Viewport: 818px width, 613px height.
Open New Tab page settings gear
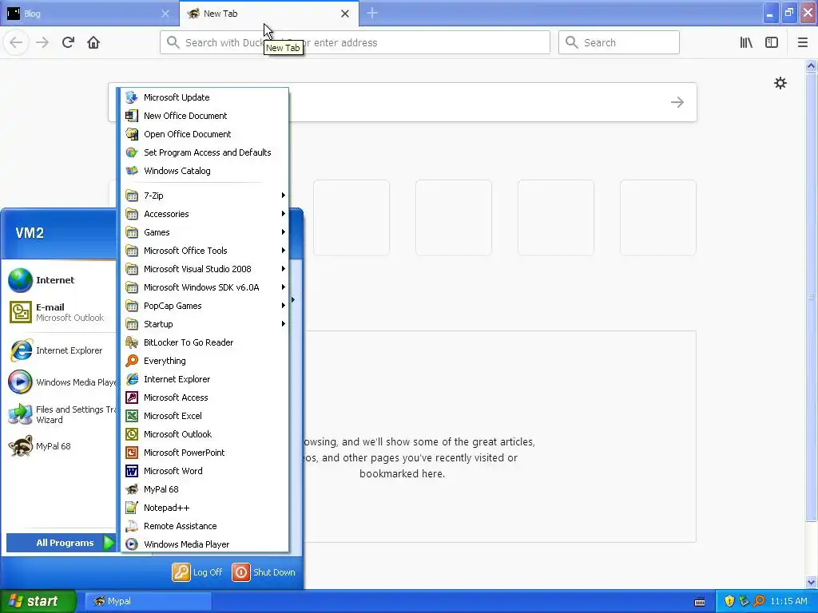pyautogui.click(x=780, y=83)
